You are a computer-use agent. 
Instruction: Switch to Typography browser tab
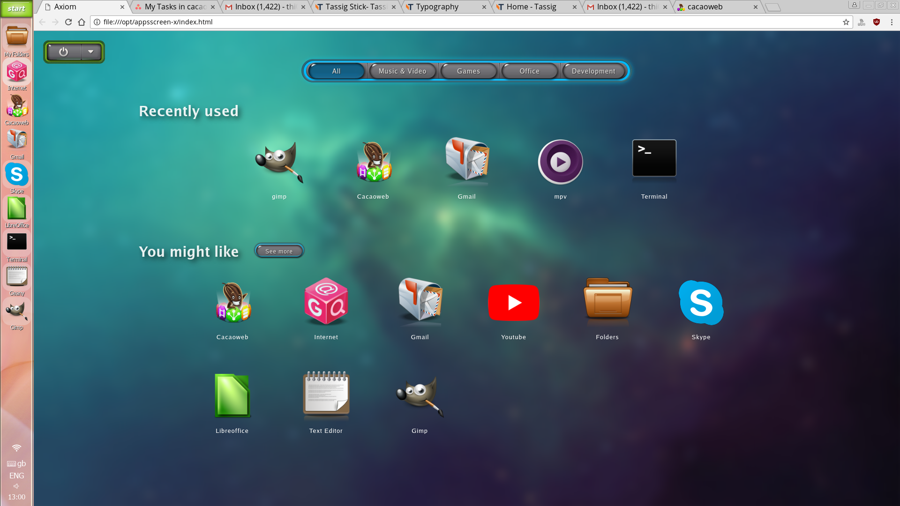[x=446, y=7]
